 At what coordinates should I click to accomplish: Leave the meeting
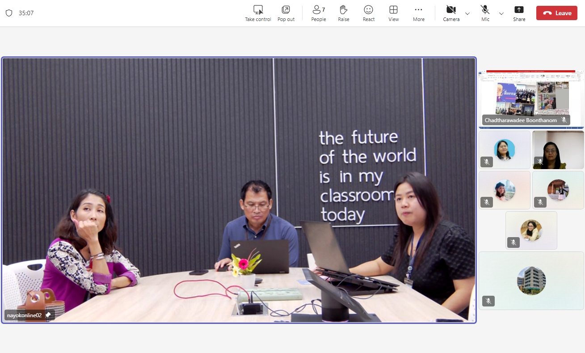point(556,13)
